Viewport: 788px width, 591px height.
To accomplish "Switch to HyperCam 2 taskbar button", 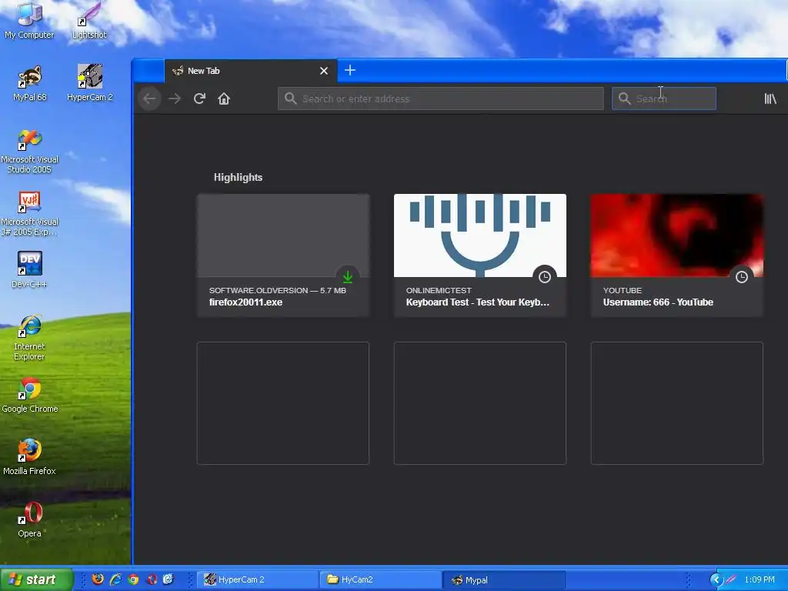I will tap(258, 579).
